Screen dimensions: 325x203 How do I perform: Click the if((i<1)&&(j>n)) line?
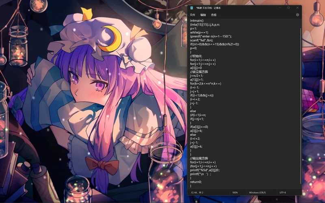(201, 95)
